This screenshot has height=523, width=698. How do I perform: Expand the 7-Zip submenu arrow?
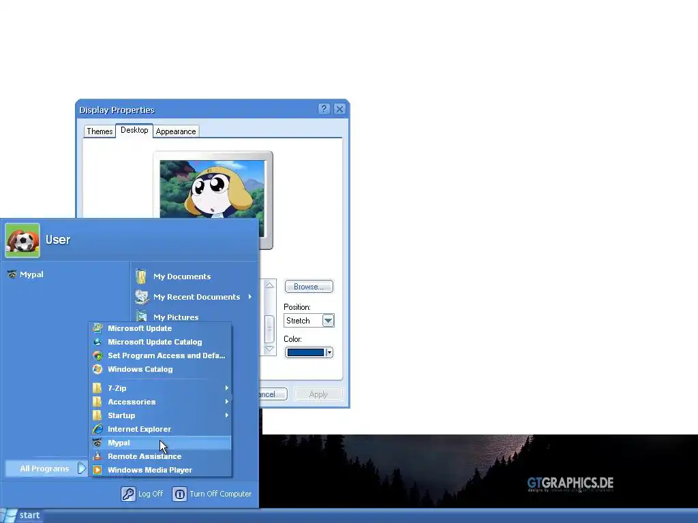point(226,388)
